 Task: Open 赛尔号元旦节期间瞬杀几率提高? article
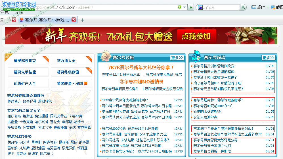point(218,89)
